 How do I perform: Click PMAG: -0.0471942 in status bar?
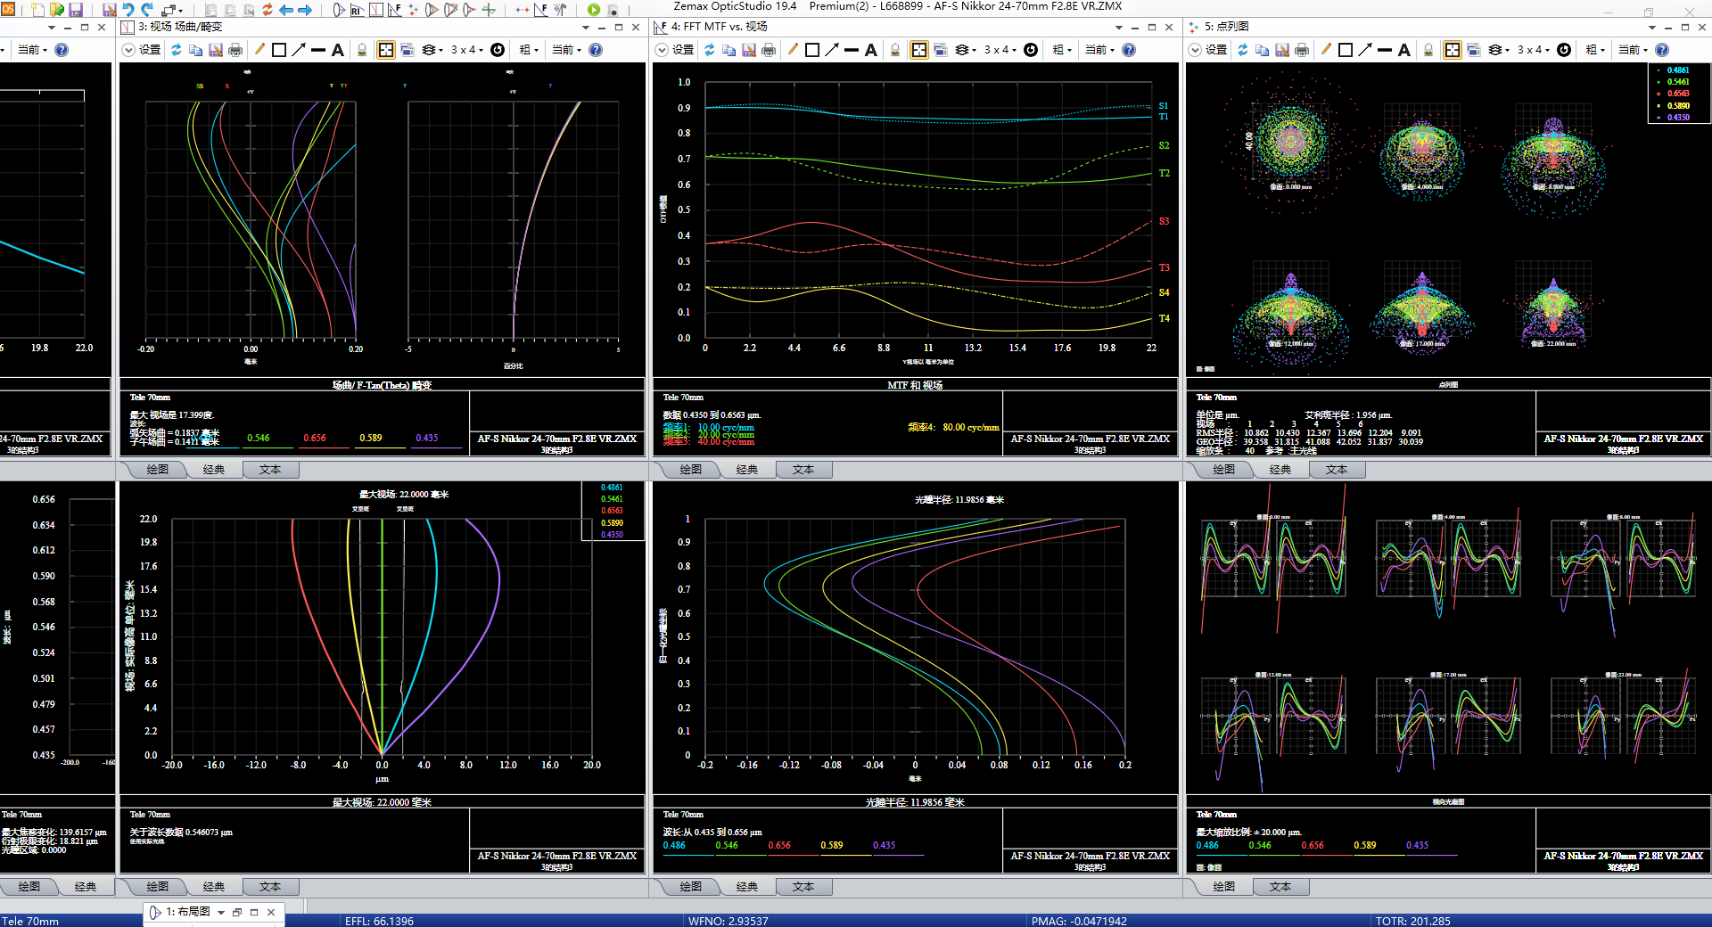click(x=1079, y=921)
